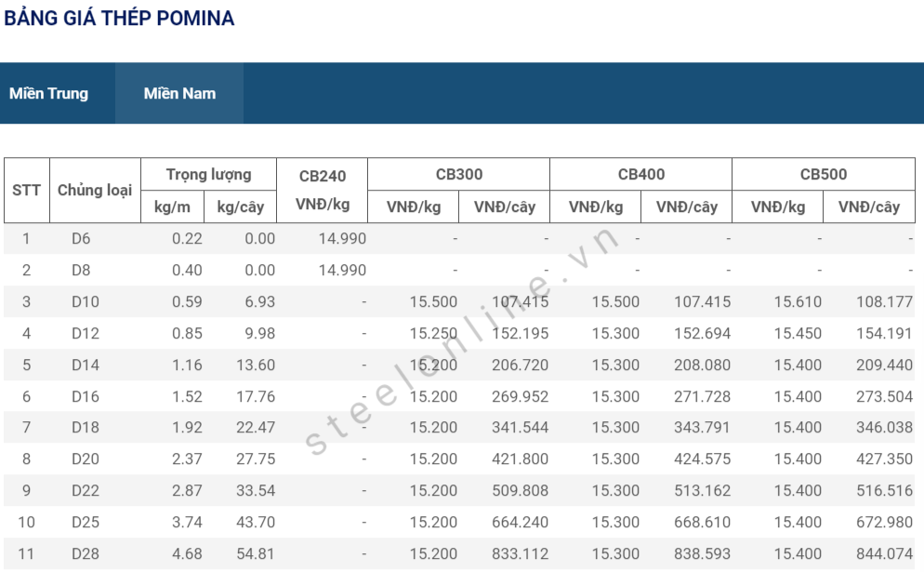The height and width of the screenshot is (572, 924).
Task: Click the 271.728 CB400 price for D16
Action: coord(702,396)
